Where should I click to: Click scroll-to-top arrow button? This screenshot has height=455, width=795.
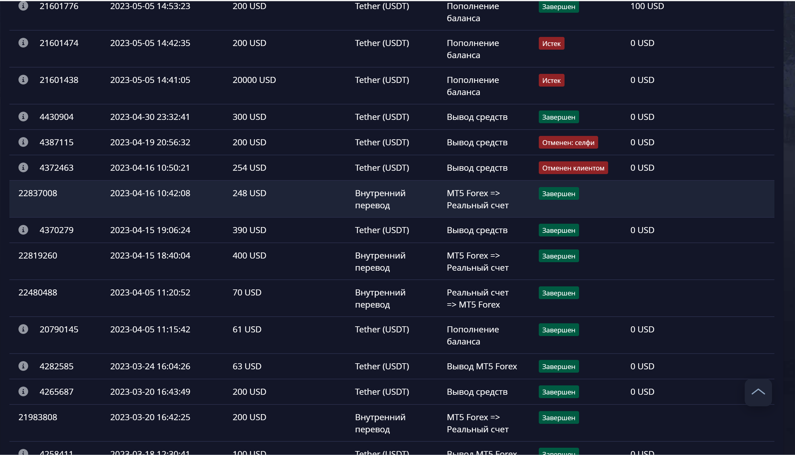(x=758, y=392)
